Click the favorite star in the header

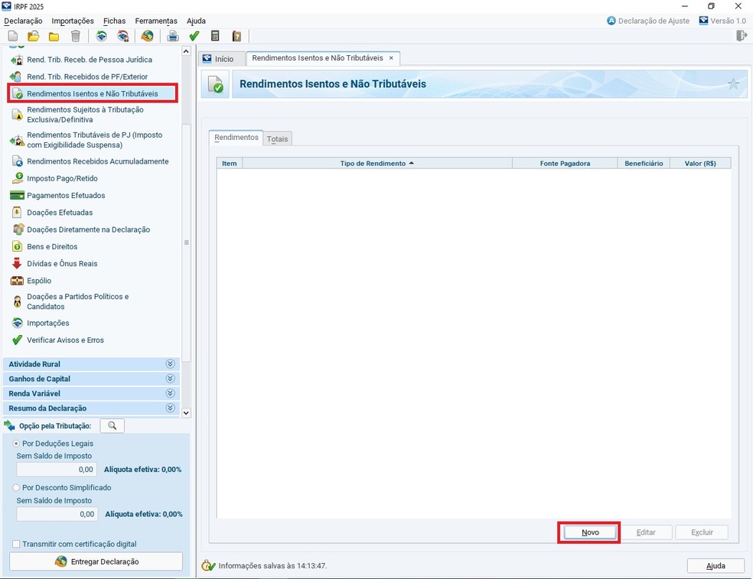click(x=732, y=84)
